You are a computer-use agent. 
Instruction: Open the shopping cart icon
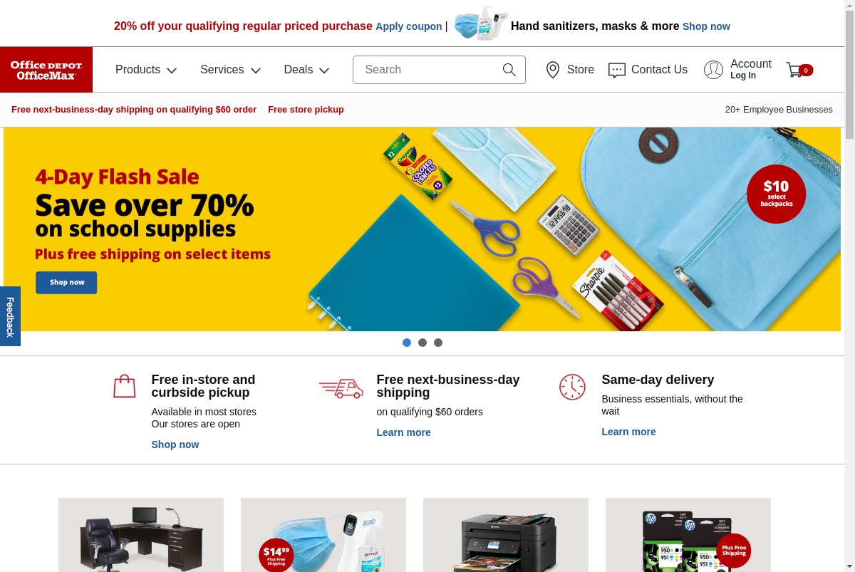tap(794, 70)
